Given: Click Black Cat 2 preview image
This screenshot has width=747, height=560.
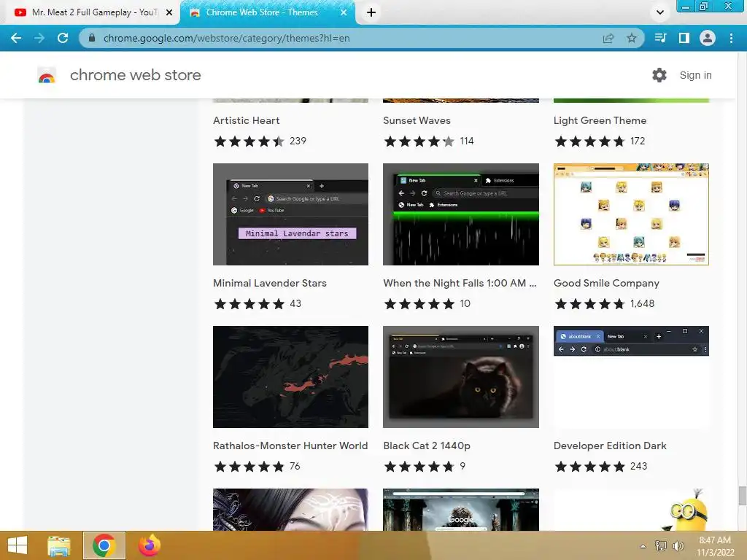Looking at the screenshot, I should 461,377.
